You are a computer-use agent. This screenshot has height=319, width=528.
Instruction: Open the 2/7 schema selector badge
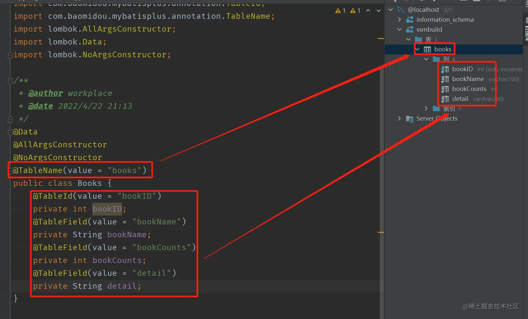point(448,10)
